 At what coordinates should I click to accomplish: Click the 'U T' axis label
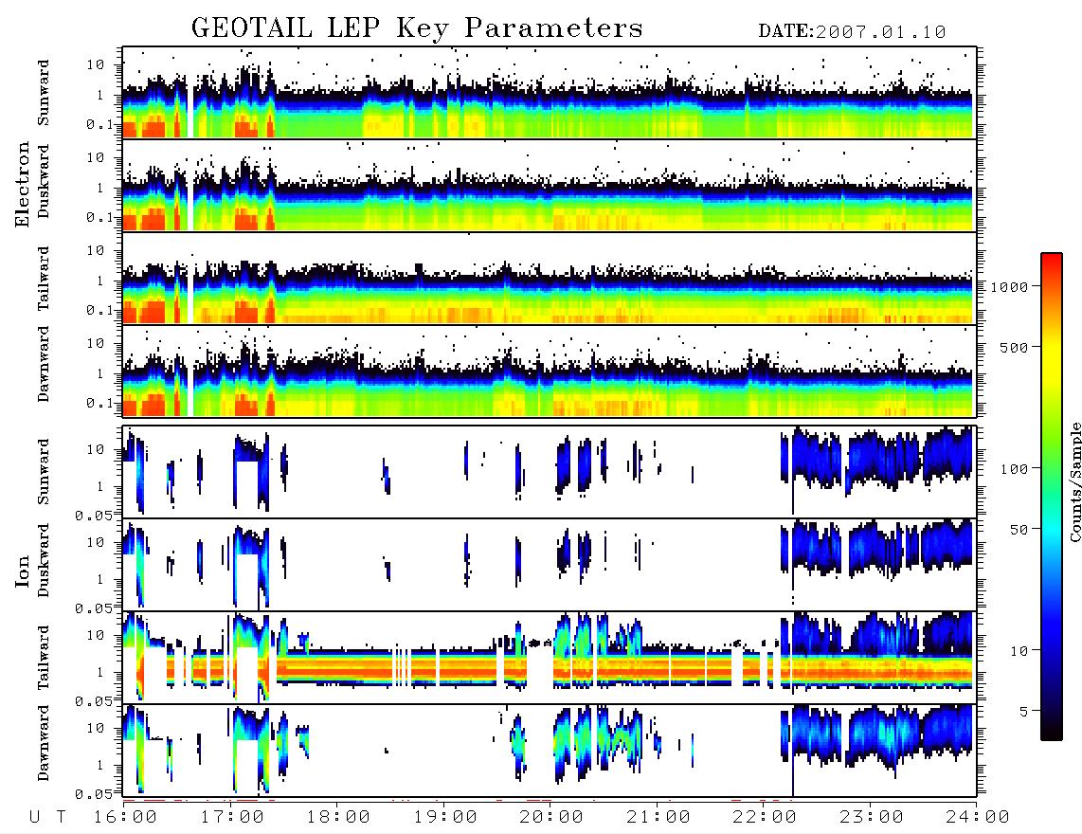click(x=48, y=817)
